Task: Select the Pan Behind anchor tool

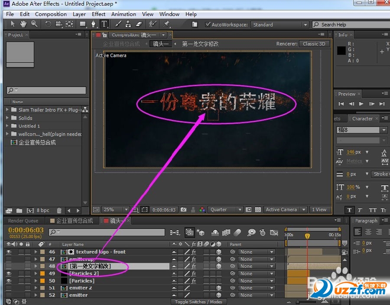Action: point(69,24)
